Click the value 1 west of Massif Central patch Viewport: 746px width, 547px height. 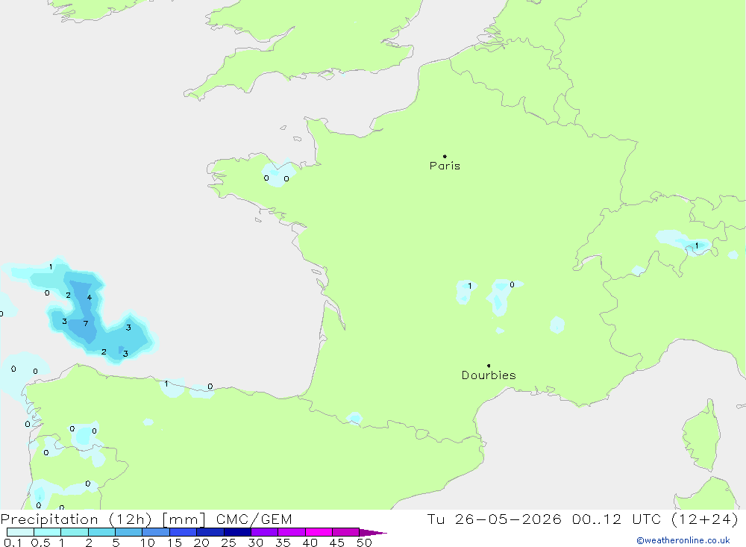469,286
